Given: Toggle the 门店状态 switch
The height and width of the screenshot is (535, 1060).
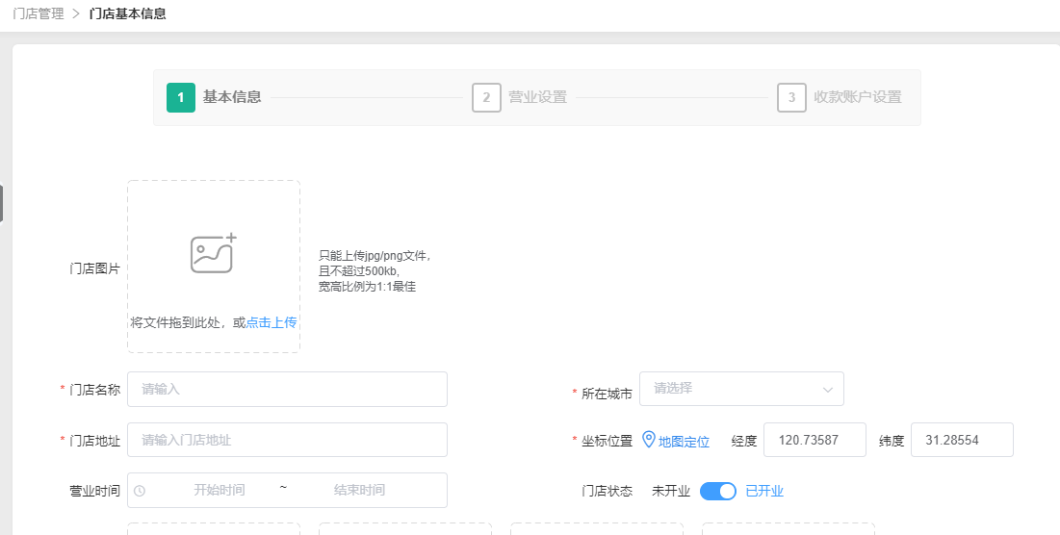Looking at the screenshot, I should 717,491.
